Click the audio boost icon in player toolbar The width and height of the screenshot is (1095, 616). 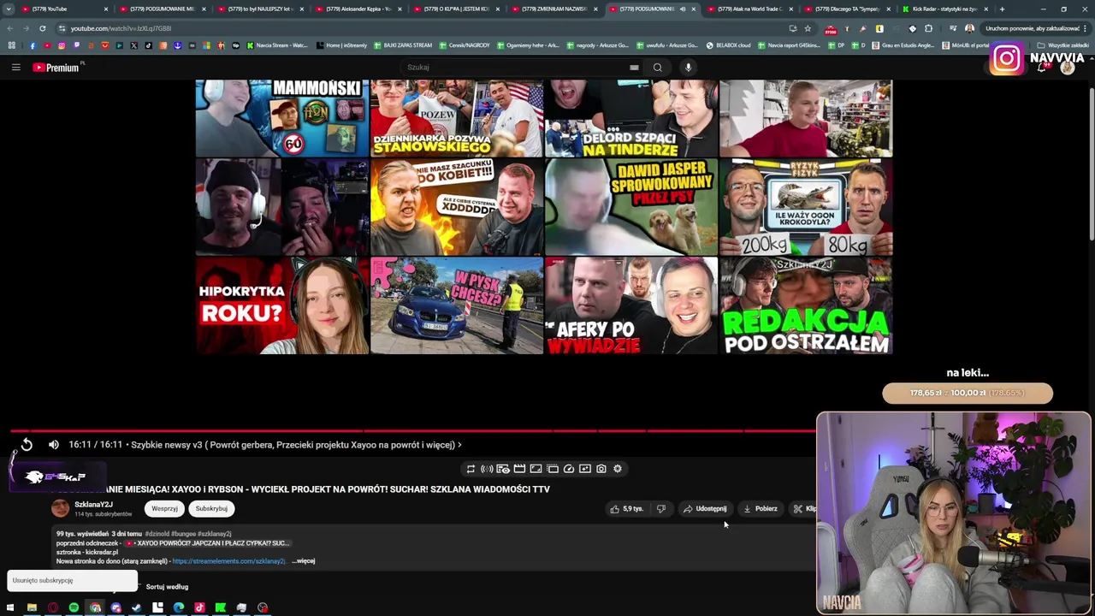point(487,469)
